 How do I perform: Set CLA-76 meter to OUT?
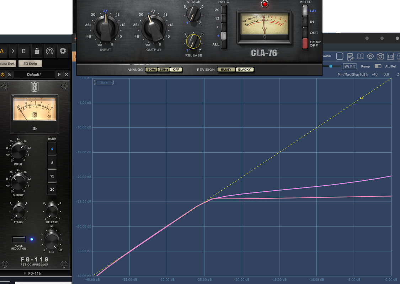click(x=305, y=33)
